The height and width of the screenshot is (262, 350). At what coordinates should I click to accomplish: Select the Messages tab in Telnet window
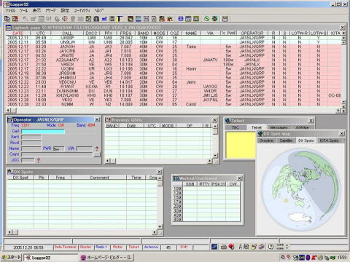(x=279, y=127)
